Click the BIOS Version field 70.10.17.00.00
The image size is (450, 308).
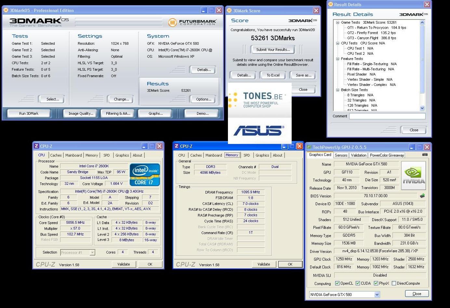tap(375, 196)
